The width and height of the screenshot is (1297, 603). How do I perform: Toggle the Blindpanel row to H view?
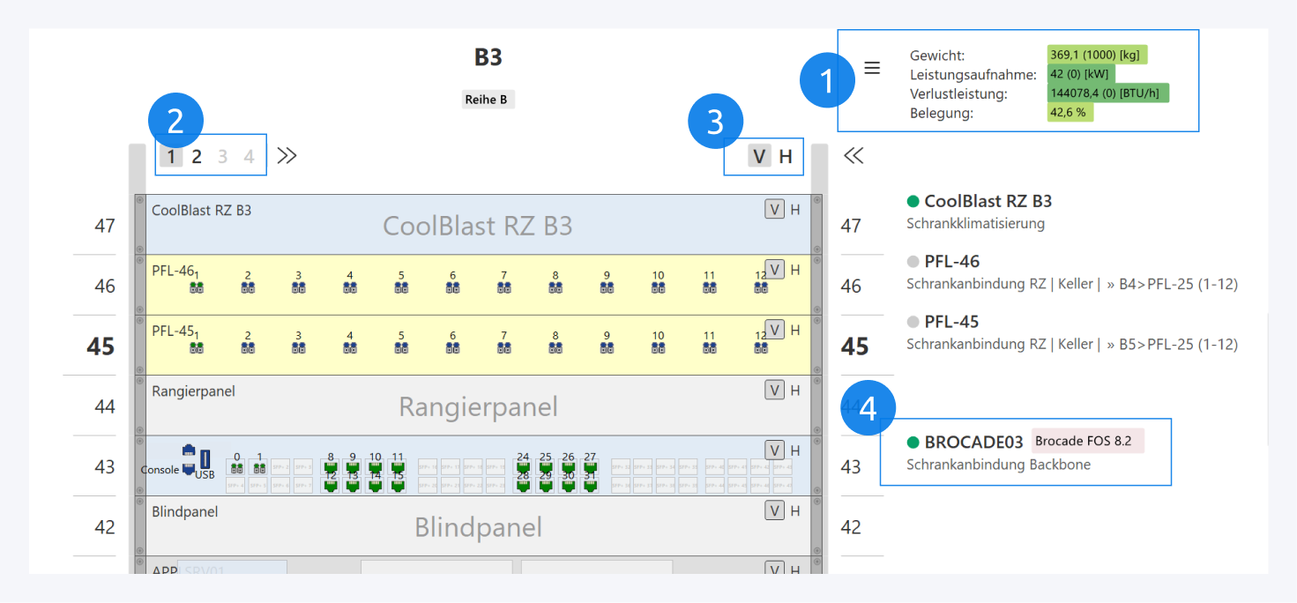tap(795, 511)
